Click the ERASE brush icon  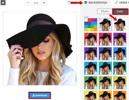[x=116, y=3]
